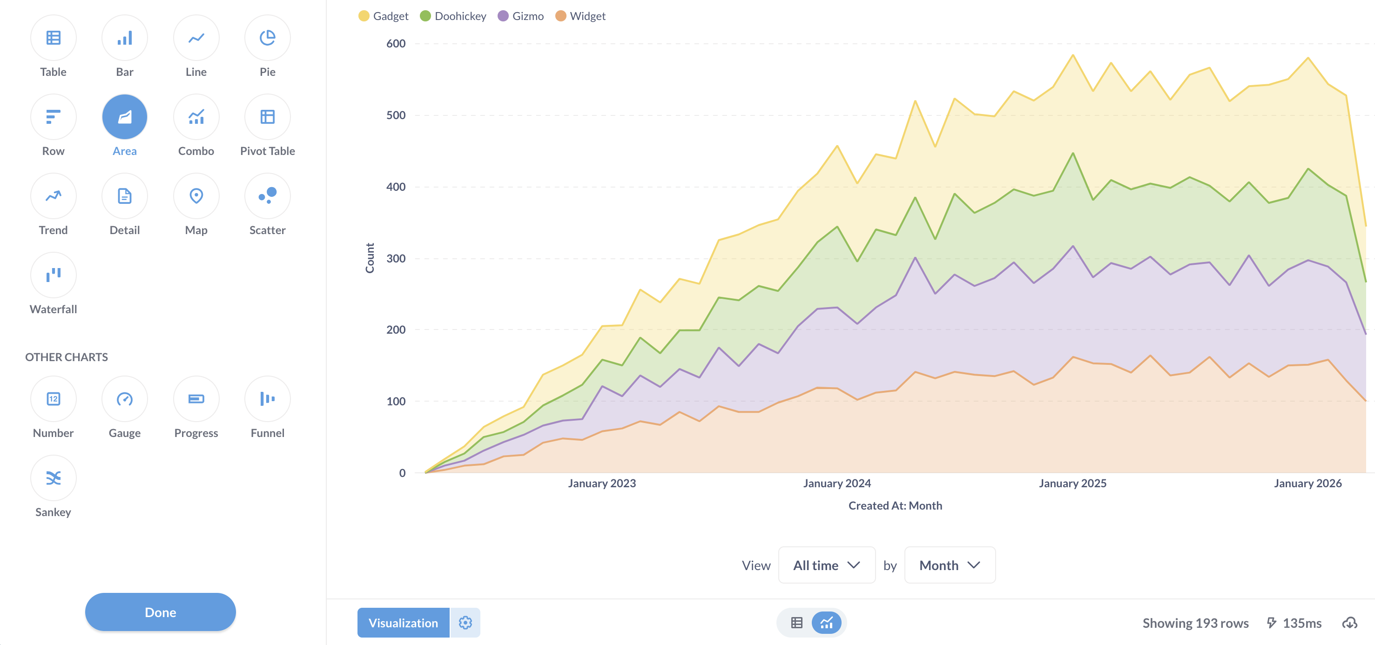Viewport: 1375px width, 645px height.
Task: Select the Pivot Table icon
Action: click(x=268, y=116)
